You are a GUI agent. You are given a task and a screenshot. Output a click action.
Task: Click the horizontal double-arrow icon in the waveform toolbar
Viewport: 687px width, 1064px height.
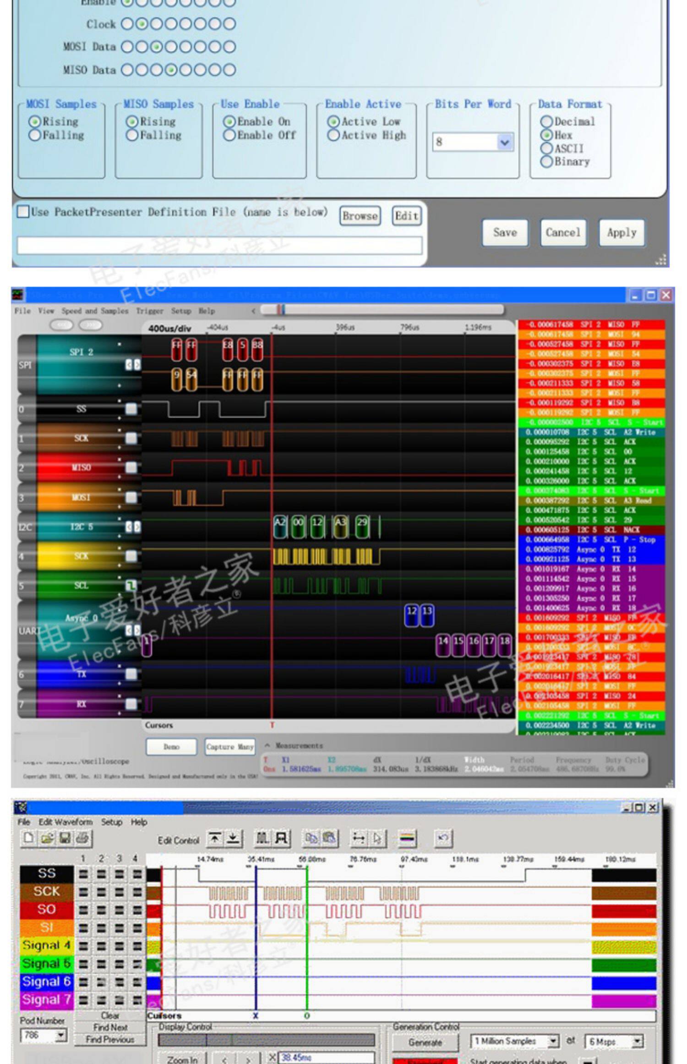pyautogui.click(x=359, y=839)
